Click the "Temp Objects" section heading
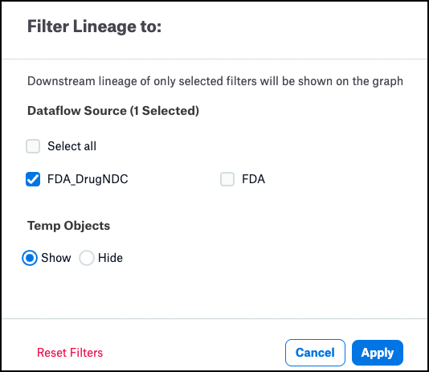Image resolution: width=429 pixels, height=372 pixels. click(x=68, y=226)
